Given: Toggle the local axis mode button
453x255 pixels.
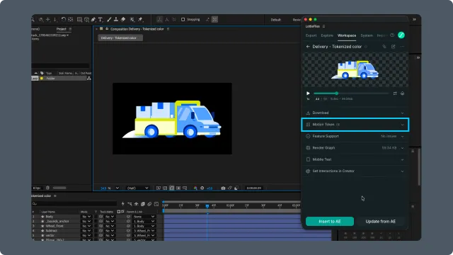Looking at the screenshot, I should 159,19.
